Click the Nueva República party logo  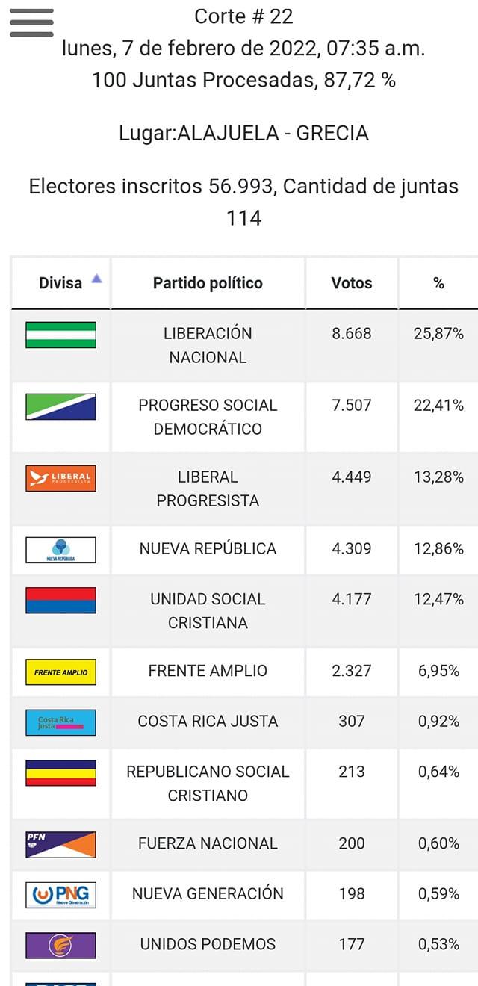pyautogui.click(x=60, y=549)
